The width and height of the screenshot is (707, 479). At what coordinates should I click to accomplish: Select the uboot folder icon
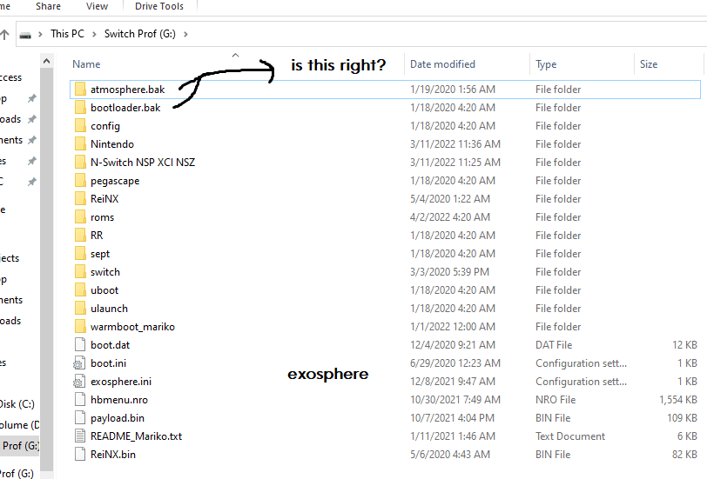(80, 290)
